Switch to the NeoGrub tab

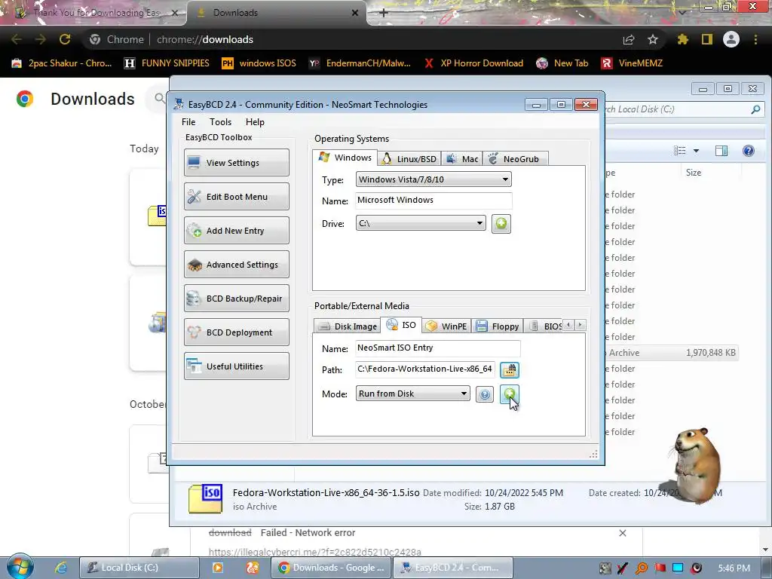(515, 159)
